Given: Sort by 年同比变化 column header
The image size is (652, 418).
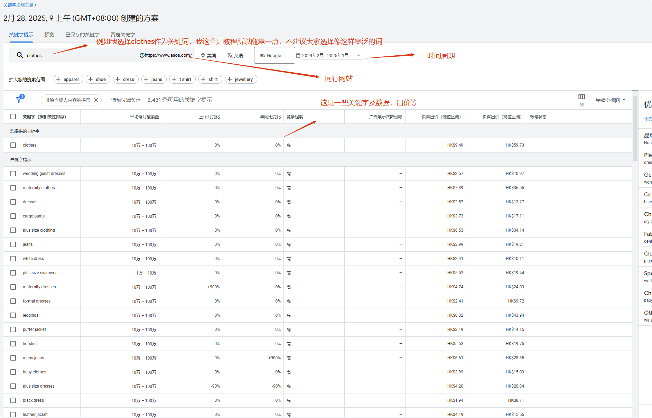Looking at the screenshot, I should pos(270,117).
